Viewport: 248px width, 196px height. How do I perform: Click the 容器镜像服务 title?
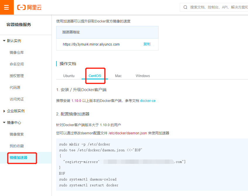point(19,25)
